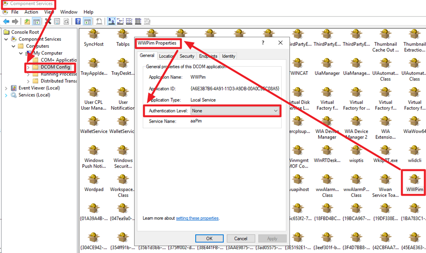Click the Up one level folder icon
The image size is (426, 253).
pyautogui.click(x=27, y=21)
